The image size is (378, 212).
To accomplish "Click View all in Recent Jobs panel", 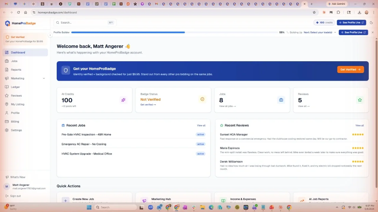I will [201, 125].
